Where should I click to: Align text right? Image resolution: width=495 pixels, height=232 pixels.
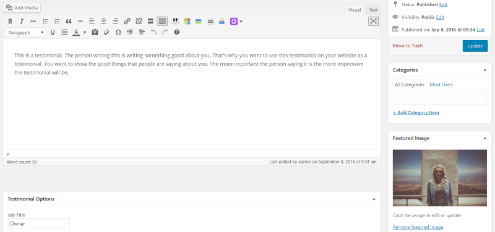click(115, 22)
